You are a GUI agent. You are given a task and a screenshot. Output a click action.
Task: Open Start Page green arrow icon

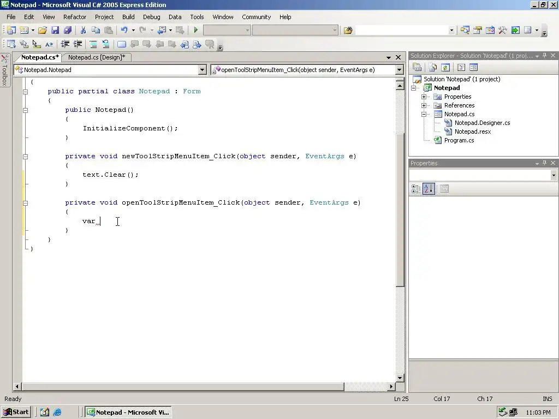(515, 31)
